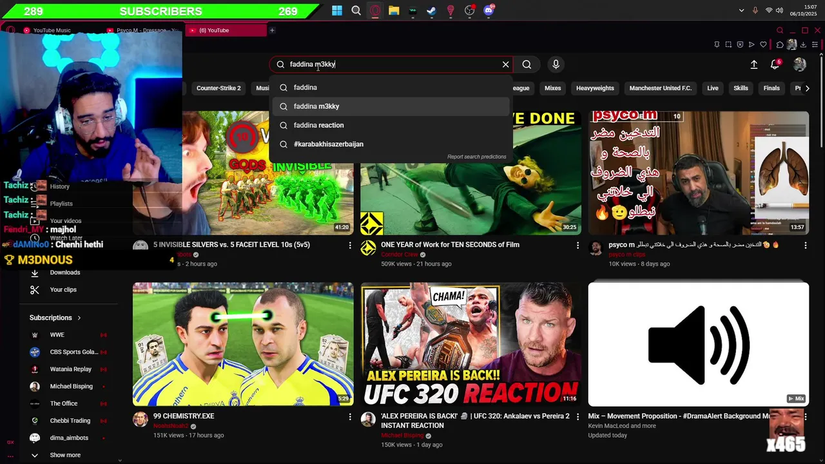Filter by the Live chip
This screenshot has width=825, height=464.
712,88
